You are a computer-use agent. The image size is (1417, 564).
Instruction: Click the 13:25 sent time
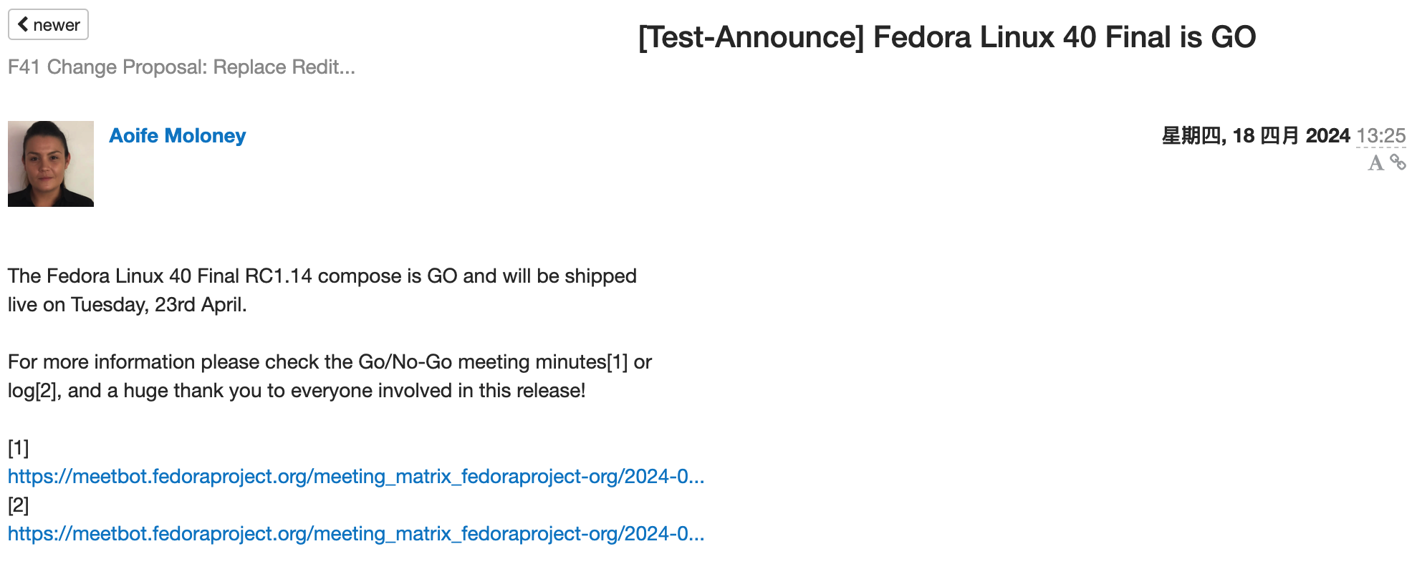1380,135
